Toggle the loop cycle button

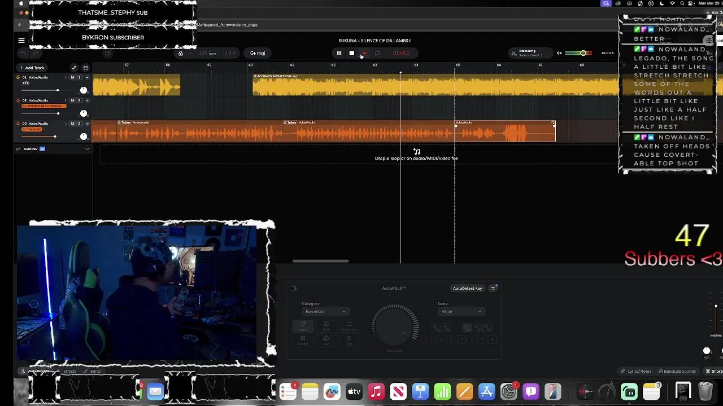377,53
